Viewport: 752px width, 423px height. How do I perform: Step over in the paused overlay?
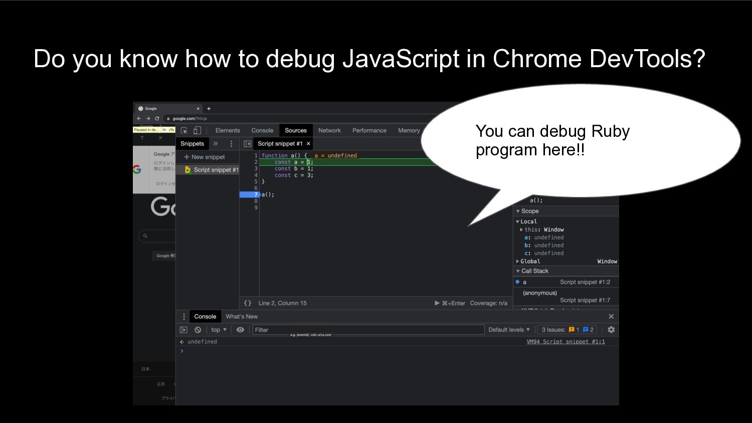[171, 130]
